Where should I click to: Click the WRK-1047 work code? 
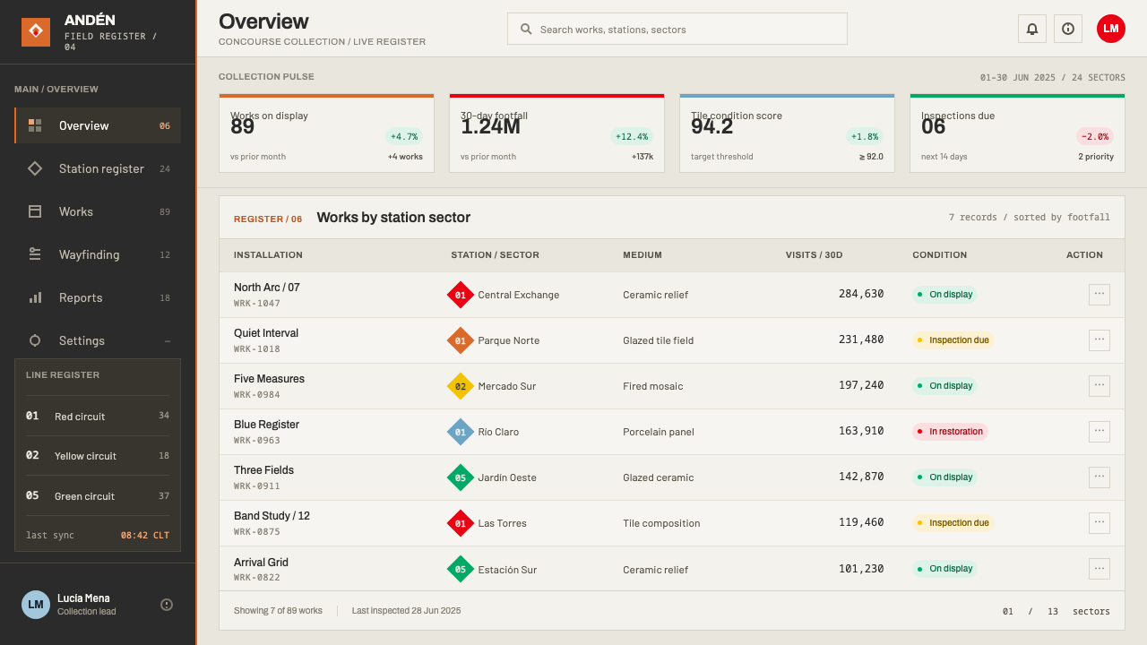[x=257, y=304]
